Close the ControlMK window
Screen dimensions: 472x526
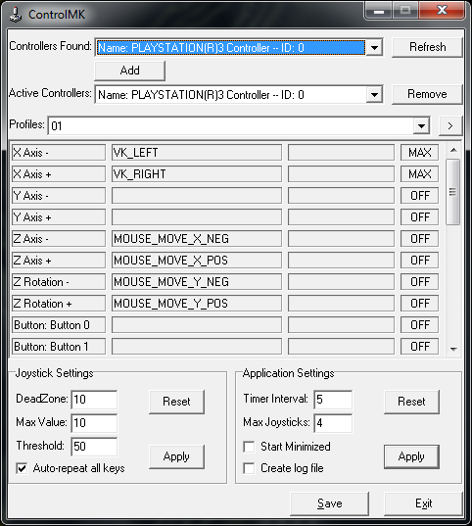click(x=443, y=11)
